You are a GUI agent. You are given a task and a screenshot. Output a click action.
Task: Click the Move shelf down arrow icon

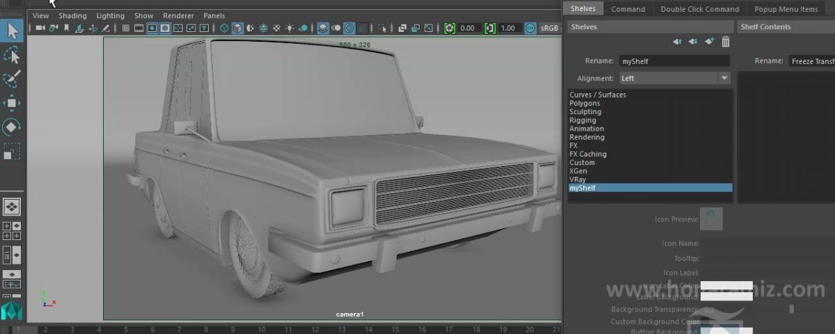pyautogui.click(x=693, y=42)
